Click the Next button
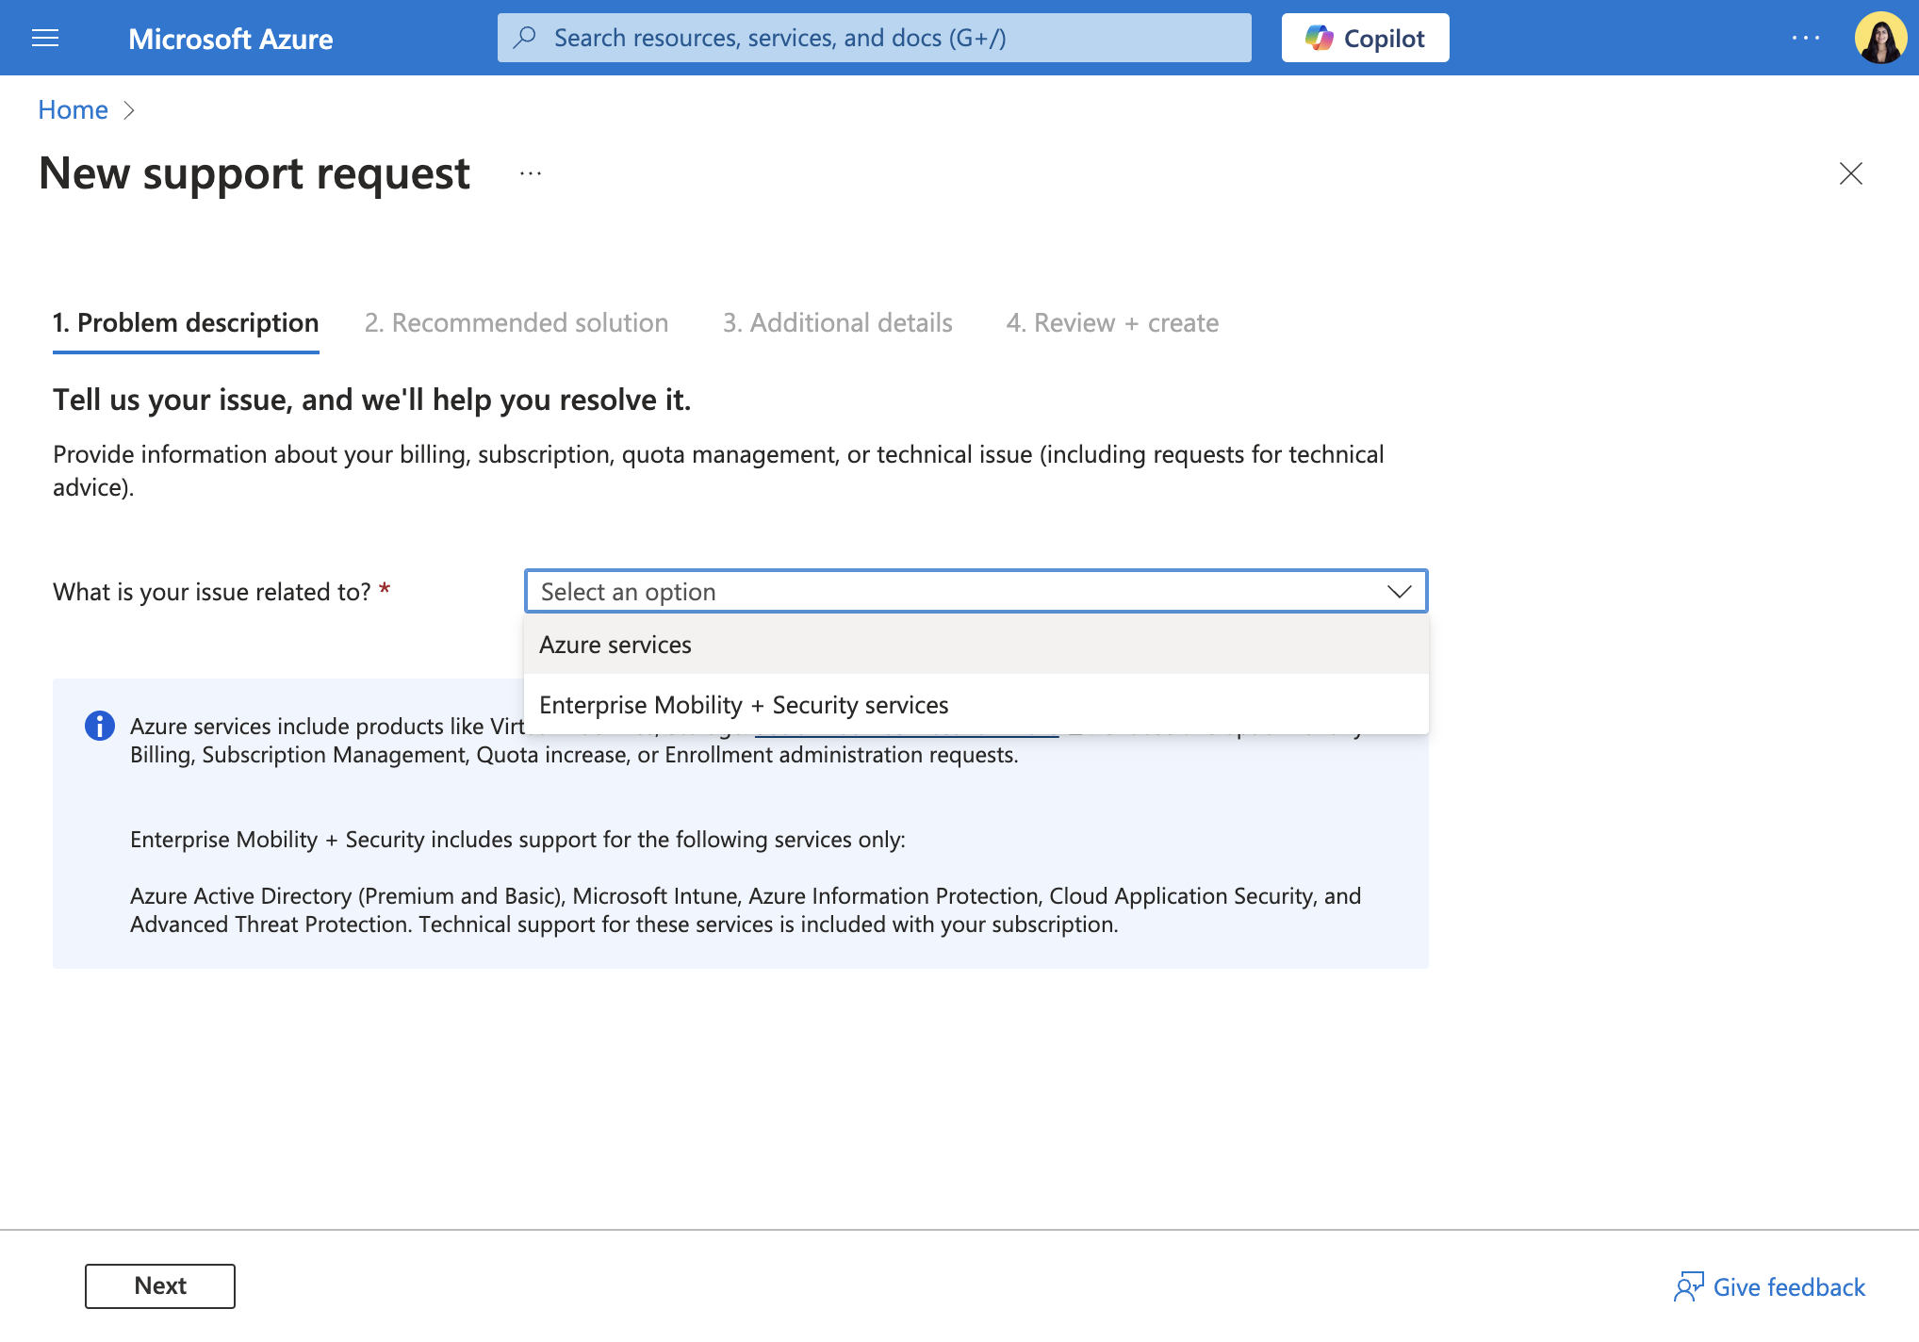 pos(160,1285)
